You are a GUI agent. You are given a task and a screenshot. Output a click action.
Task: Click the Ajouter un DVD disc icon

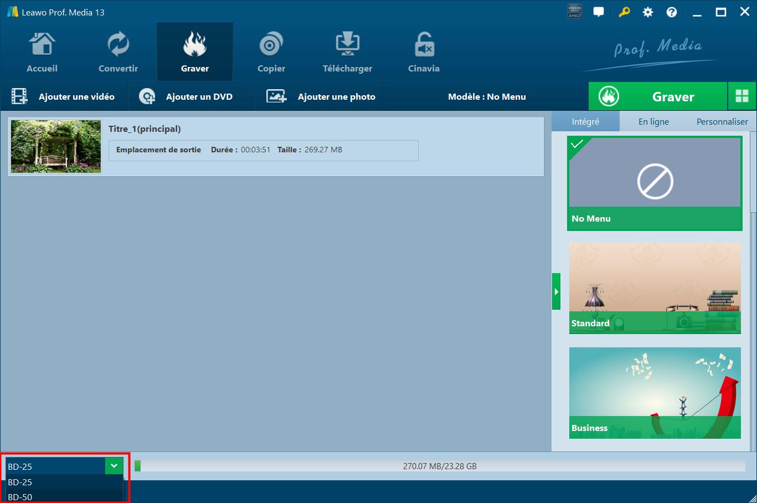[x=147, y=96]
